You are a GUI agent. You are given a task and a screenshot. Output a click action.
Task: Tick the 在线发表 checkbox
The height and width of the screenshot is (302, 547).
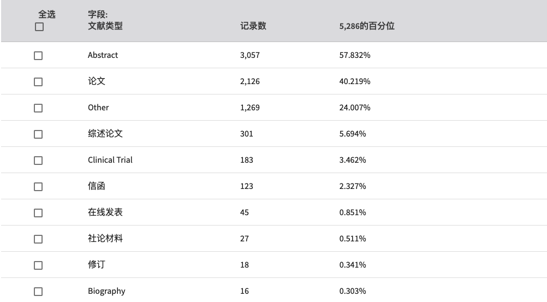38,213
